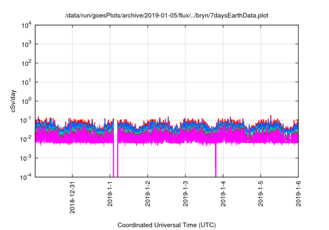
Task: Click the 10^-3 y-axis tick label
Action: [x=26, y=158]
